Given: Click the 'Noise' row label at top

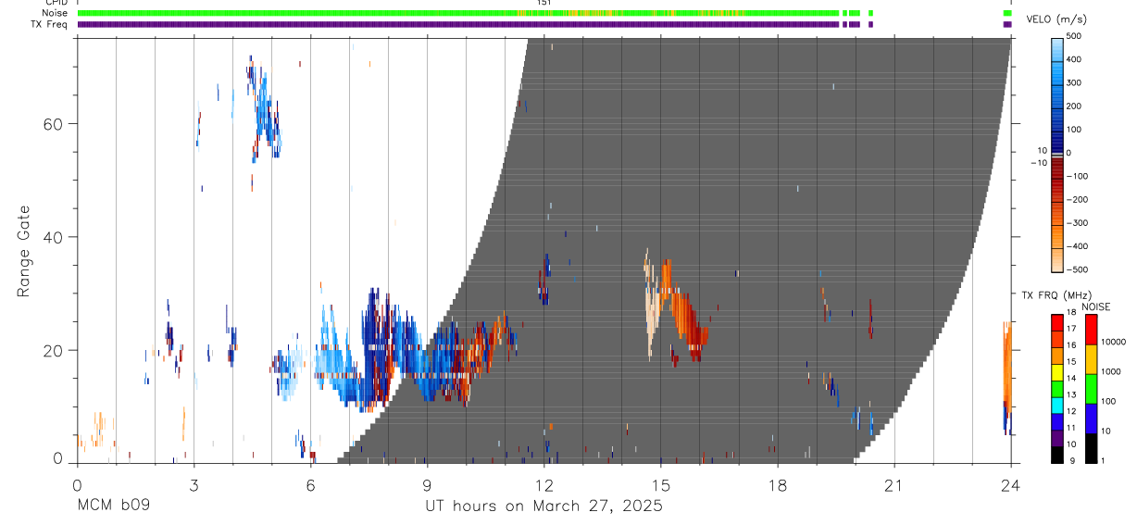Looking at the screenshot, I should [56, 13].
